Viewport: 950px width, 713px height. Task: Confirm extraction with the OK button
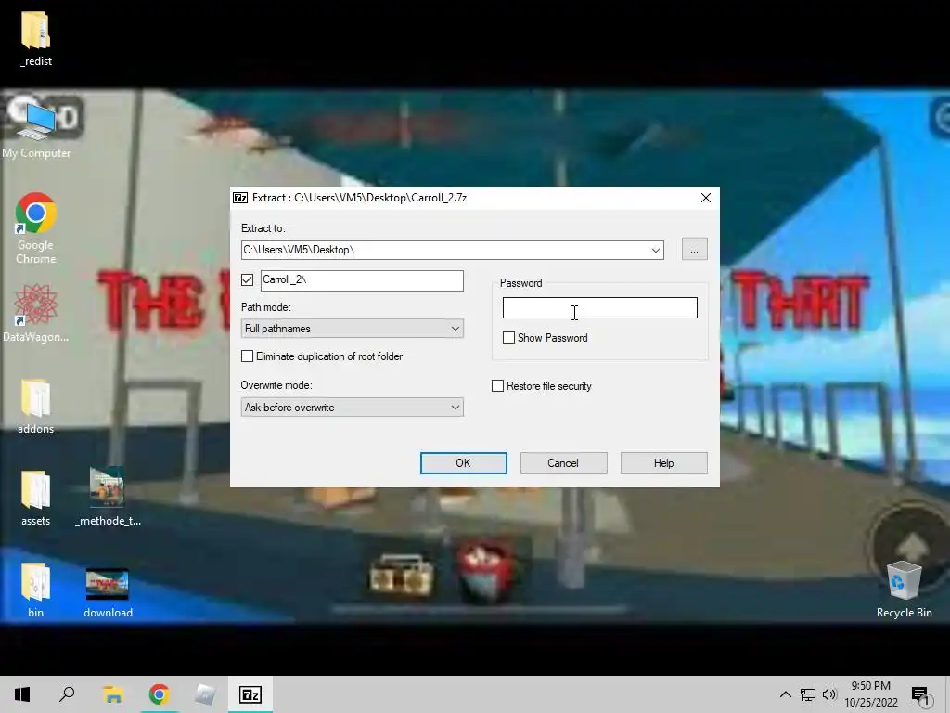(464, 463)
